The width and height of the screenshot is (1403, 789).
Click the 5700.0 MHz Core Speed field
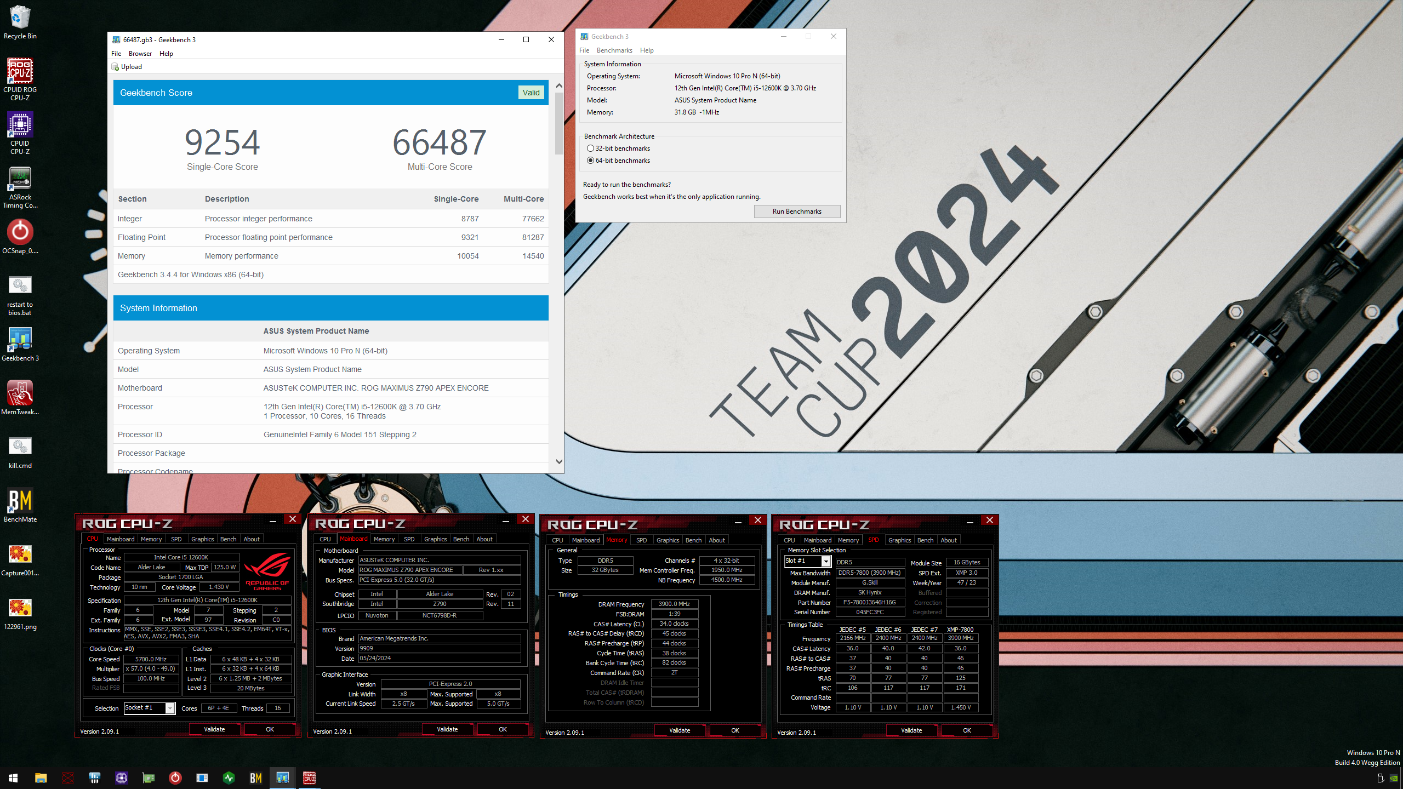(x=151, y=659)
